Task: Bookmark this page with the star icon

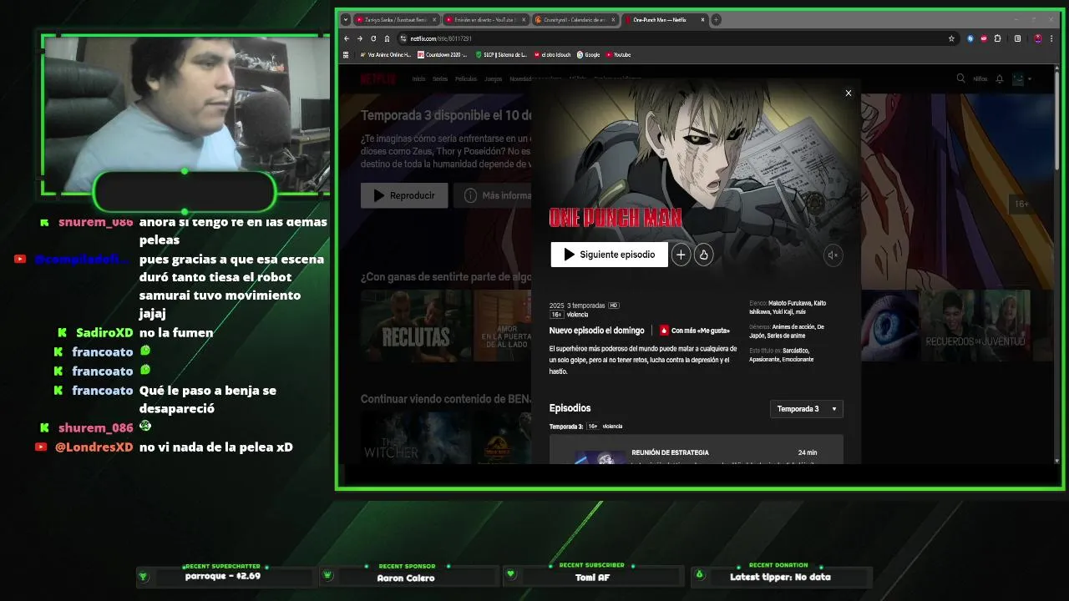Action: tap(951, 38)
